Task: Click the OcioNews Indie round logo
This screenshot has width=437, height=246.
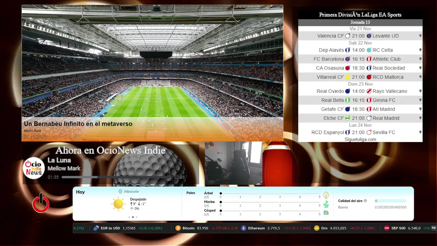Action: pyautogui.click(x=34, y=168)
